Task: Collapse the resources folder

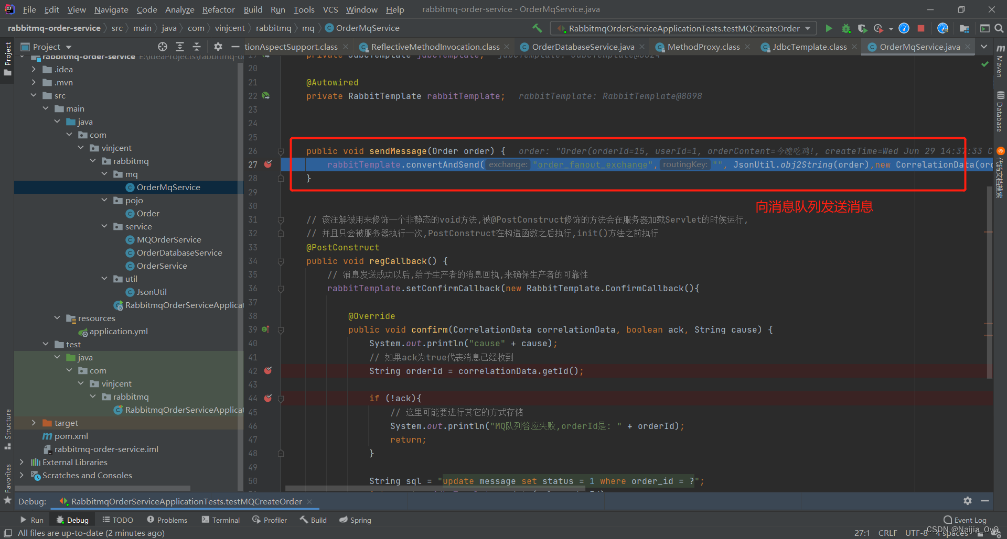Action: click(57, 318)
